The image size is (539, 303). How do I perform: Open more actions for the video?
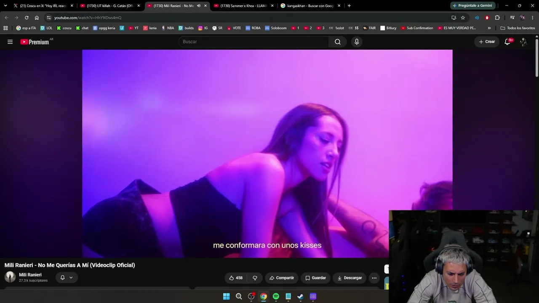point(374,278)
